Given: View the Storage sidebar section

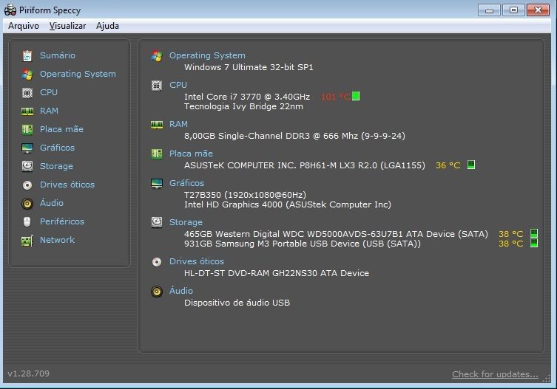Looking at the screenshot, I should click(56, 166).
